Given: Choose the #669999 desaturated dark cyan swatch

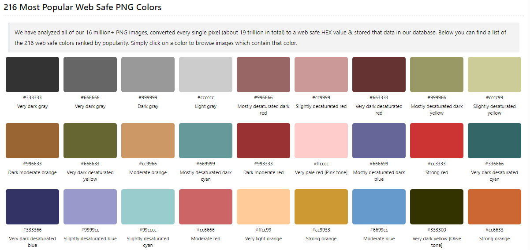Looking at the screenshot, I should (205, 141).
